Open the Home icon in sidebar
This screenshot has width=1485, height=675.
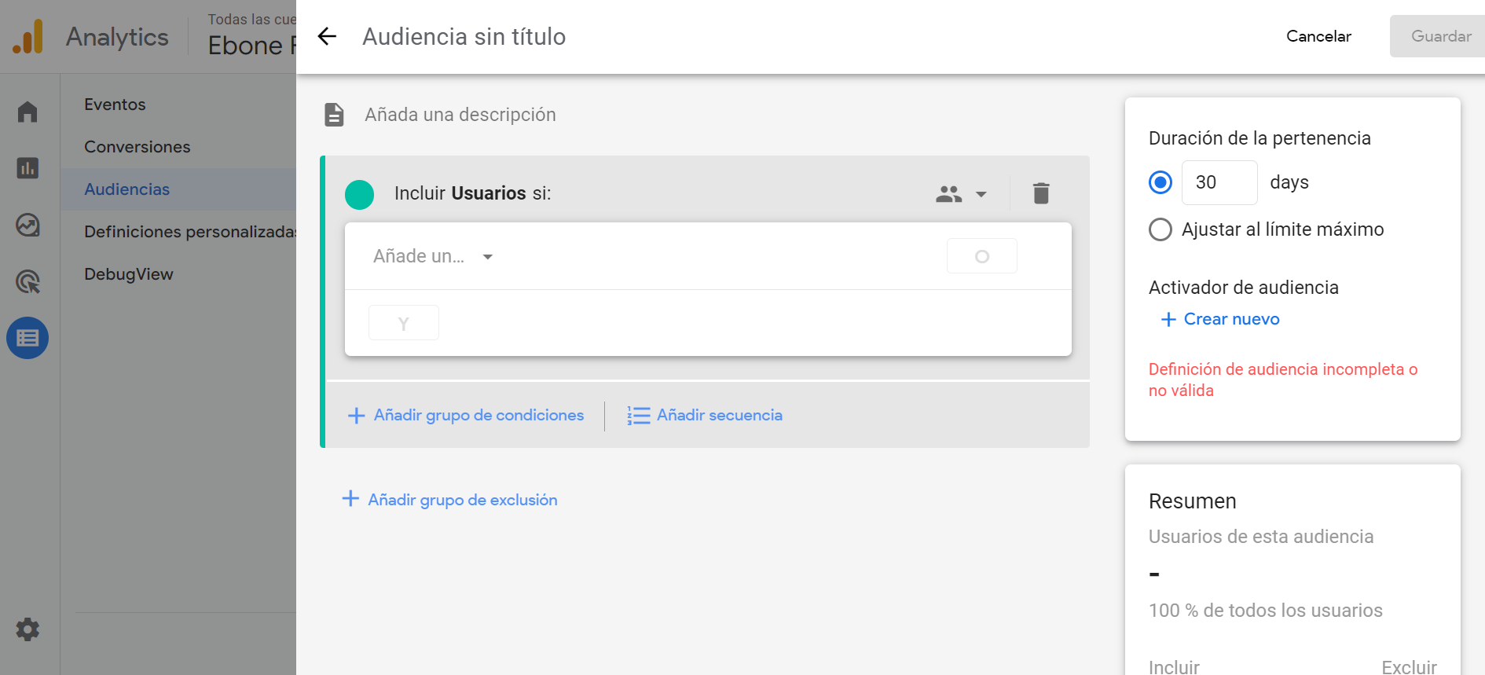click(x=27, y=112)
